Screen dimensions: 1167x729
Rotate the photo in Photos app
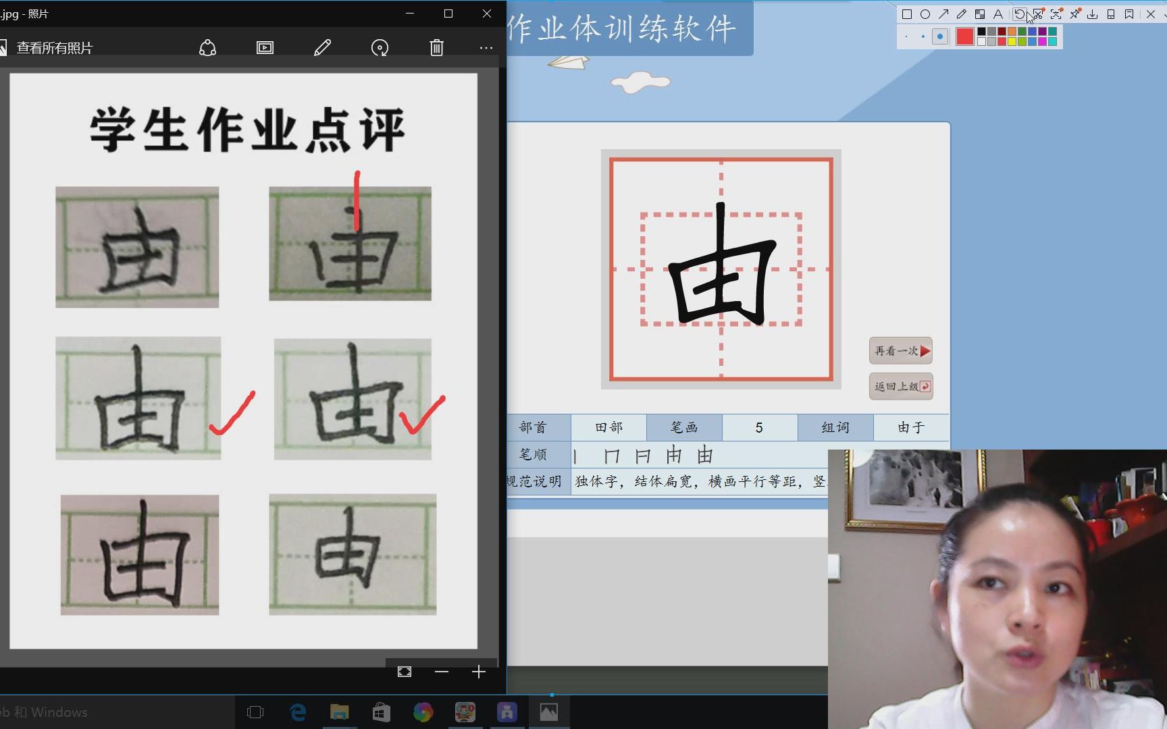click(380, 48)
